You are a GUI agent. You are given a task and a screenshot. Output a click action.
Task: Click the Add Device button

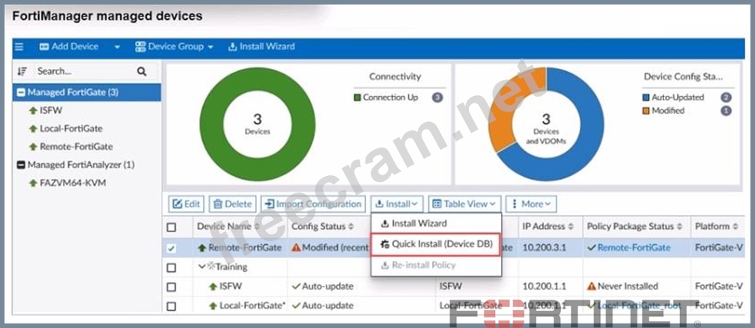click(x=68, y=46)
